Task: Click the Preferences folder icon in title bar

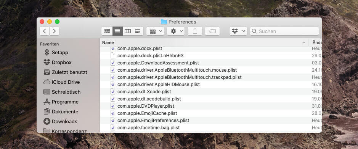Action: (x=164, y=22)
